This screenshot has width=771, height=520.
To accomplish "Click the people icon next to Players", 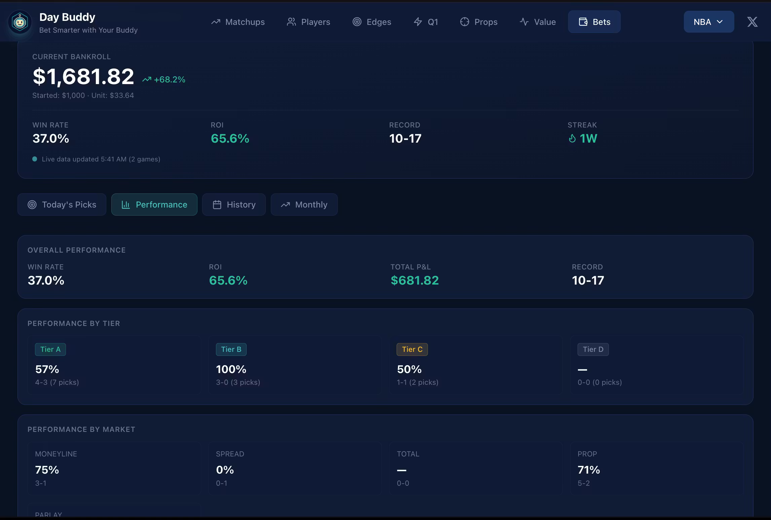I will (x=291, y=22).
